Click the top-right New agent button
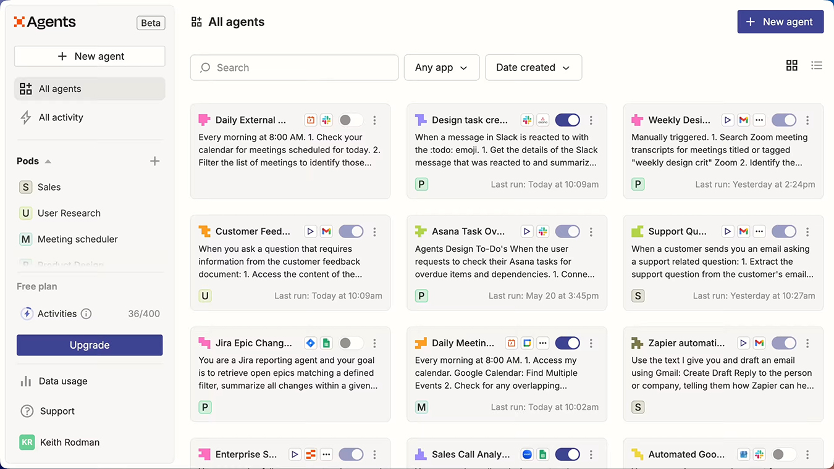 780,22
